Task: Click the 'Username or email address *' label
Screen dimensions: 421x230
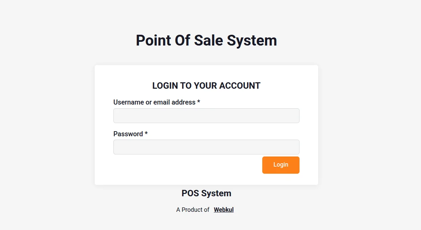Action: pyautogui.click(x=154, y=102)
